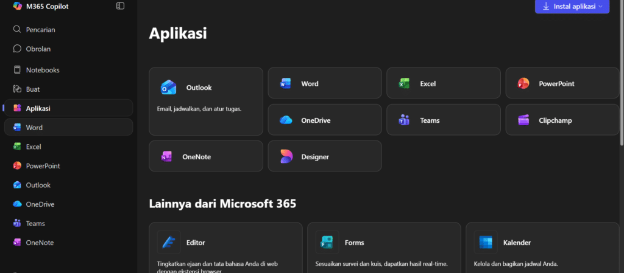Open OneDrive from the app grid label
624x273 pixels.
click(316, 120)
